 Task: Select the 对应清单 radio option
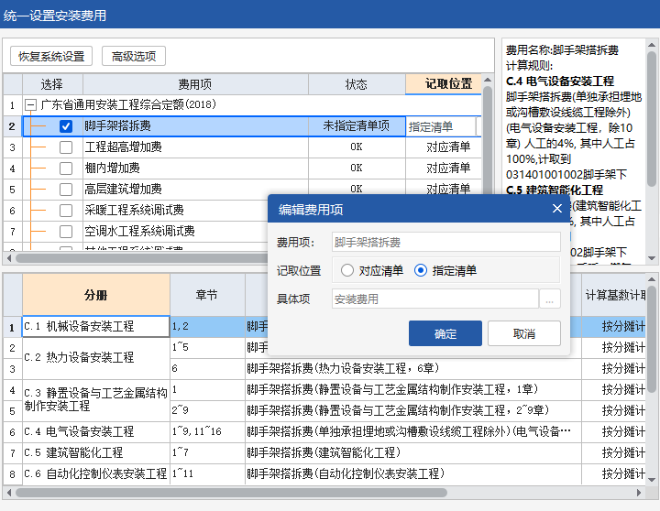372,270
